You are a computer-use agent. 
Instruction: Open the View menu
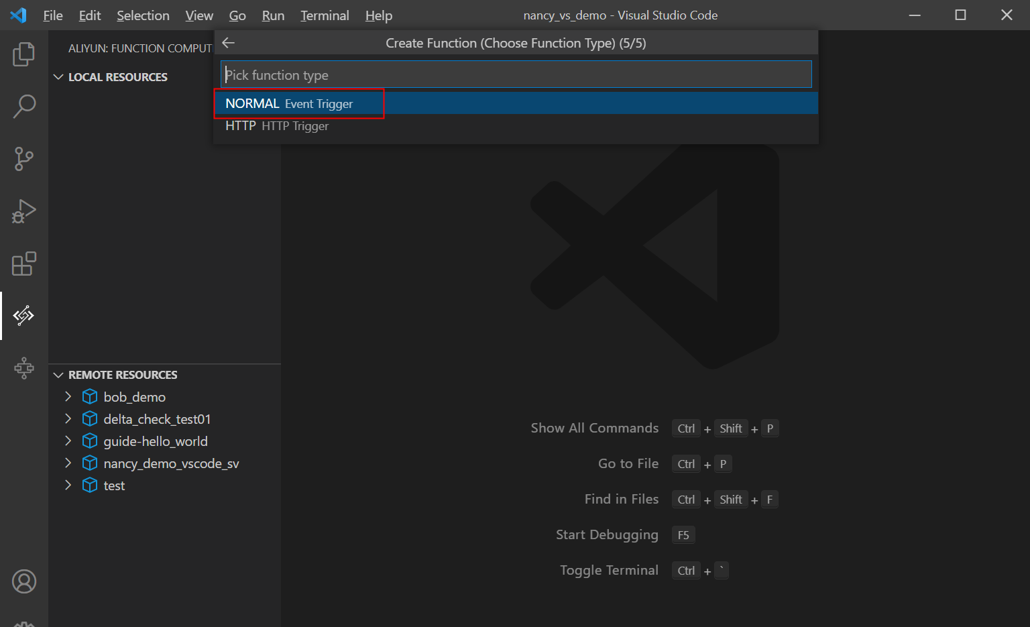point(199,15)
